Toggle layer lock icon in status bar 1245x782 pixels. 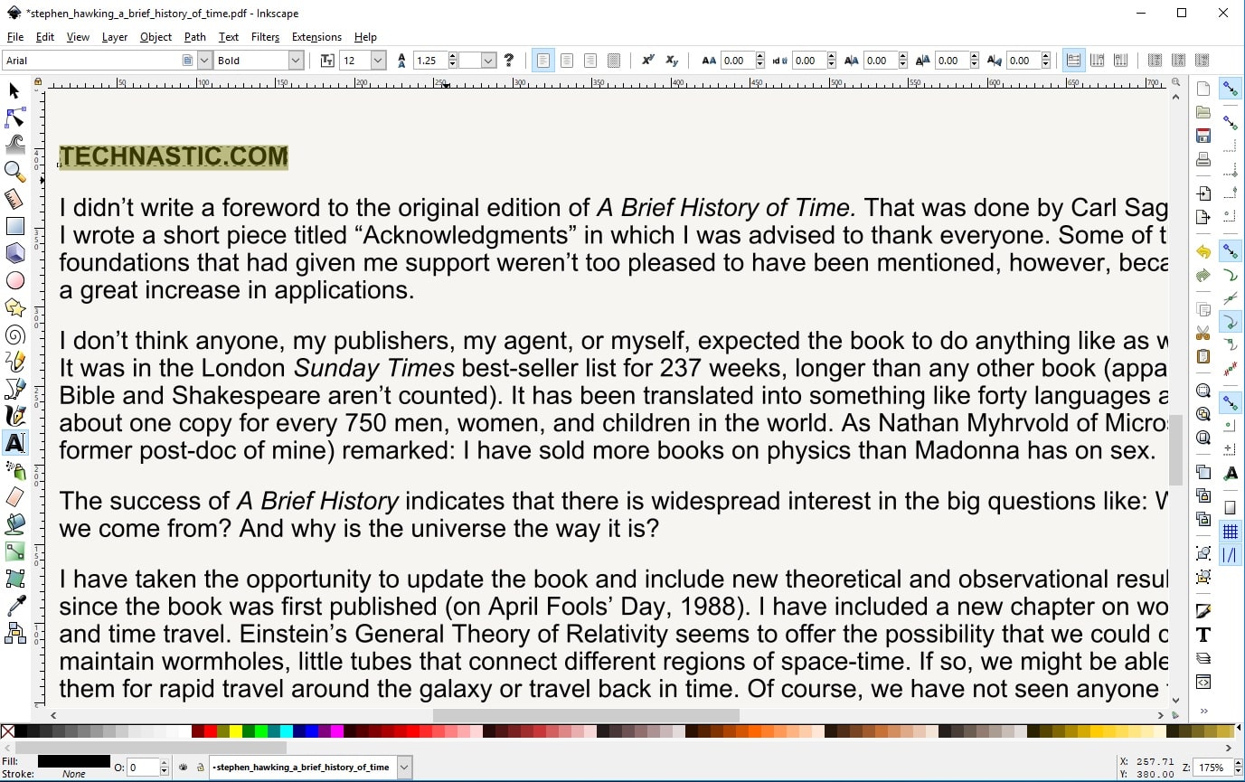(x=200, y=768)
